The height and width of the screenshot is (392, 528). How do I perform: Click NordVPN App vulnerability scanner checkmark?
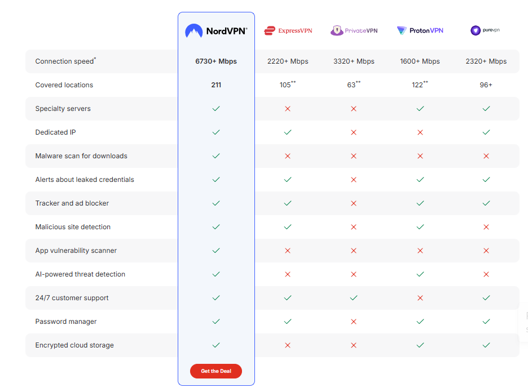[216, 251]
